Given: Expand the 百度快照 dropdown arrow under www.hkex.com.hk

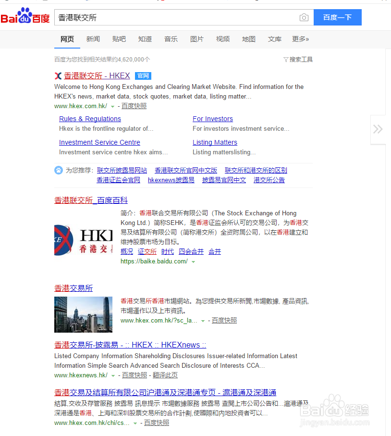Looking at the screenshot, I should click(113, 106).
